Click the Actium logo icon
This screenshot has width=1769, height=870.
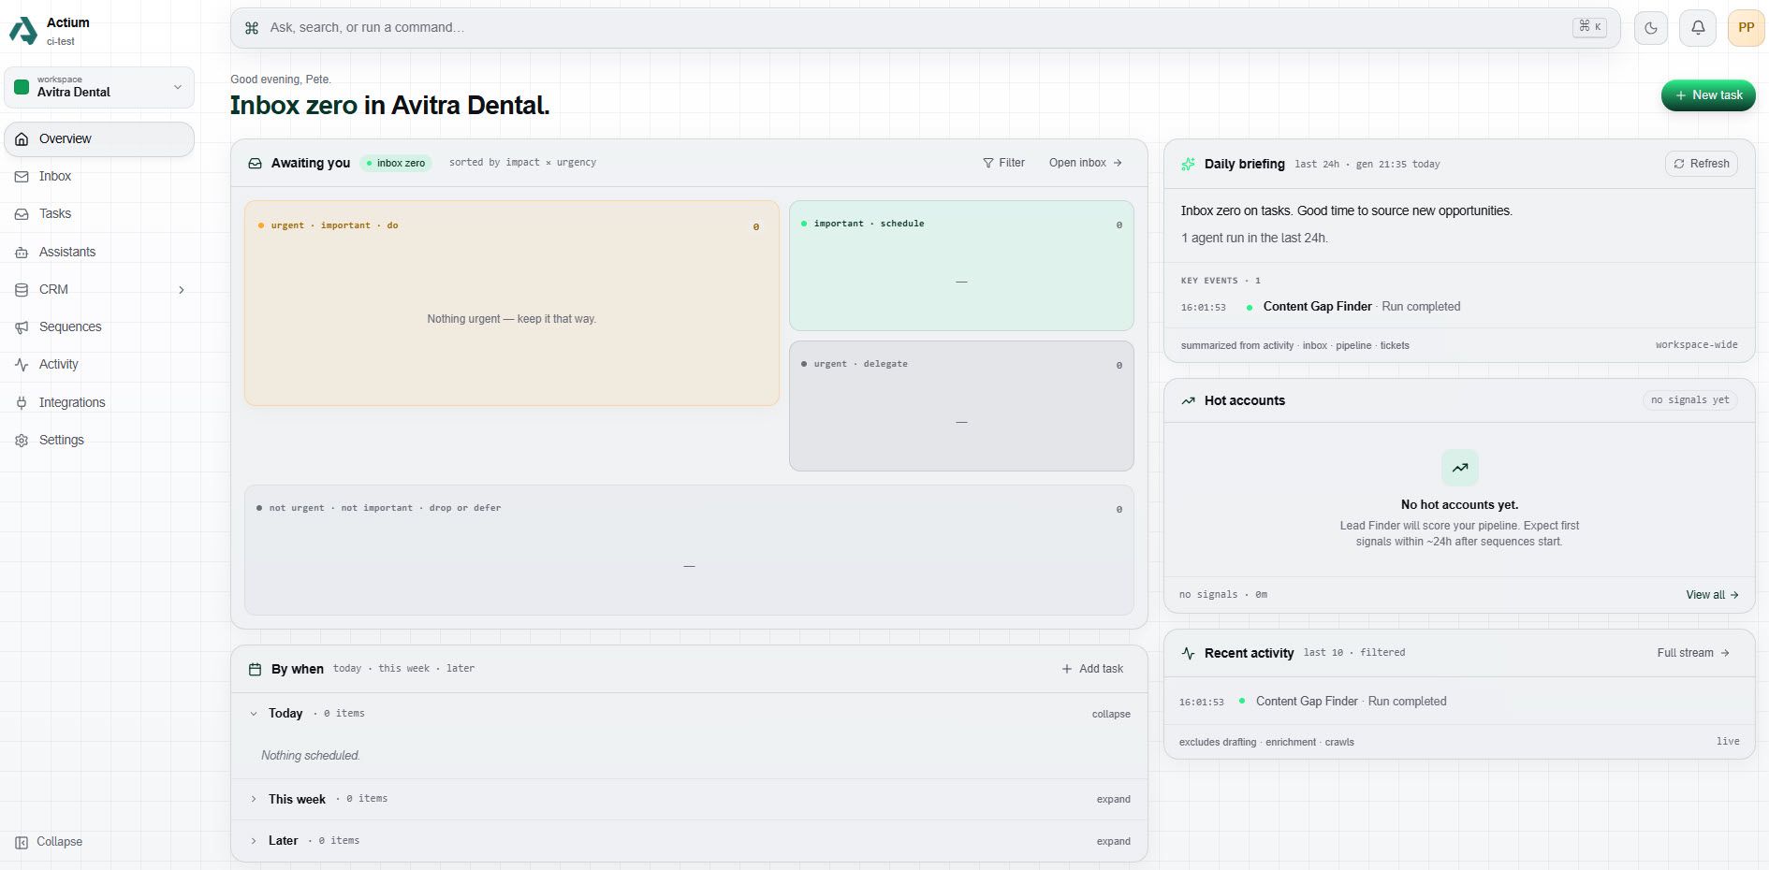pos(22,31)
